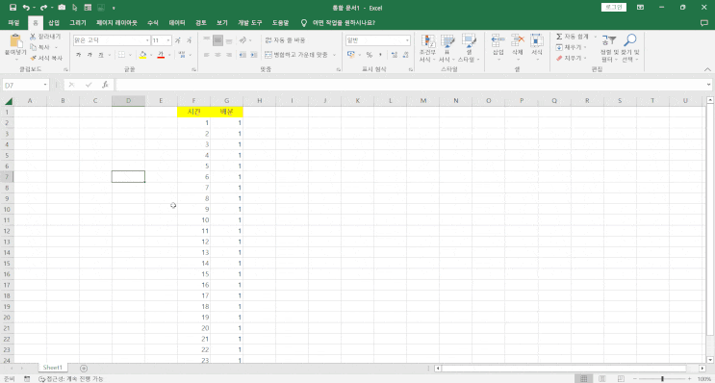
Task: Apply the red font color
Action: [161, 55]
